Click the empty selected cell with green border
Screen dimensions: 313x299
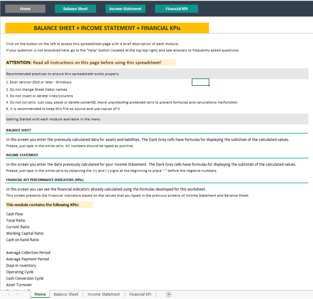[x=200, y=82]
